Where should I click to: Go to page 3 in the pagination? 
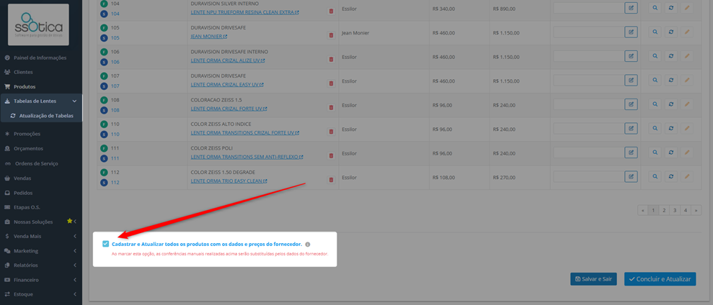[675, 211]
